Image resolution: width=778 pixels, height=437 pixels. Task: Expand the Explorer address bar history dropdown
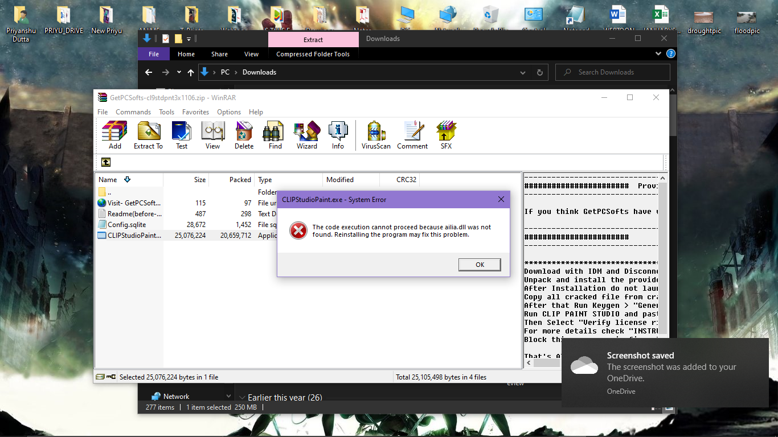(x=523, y=72)
